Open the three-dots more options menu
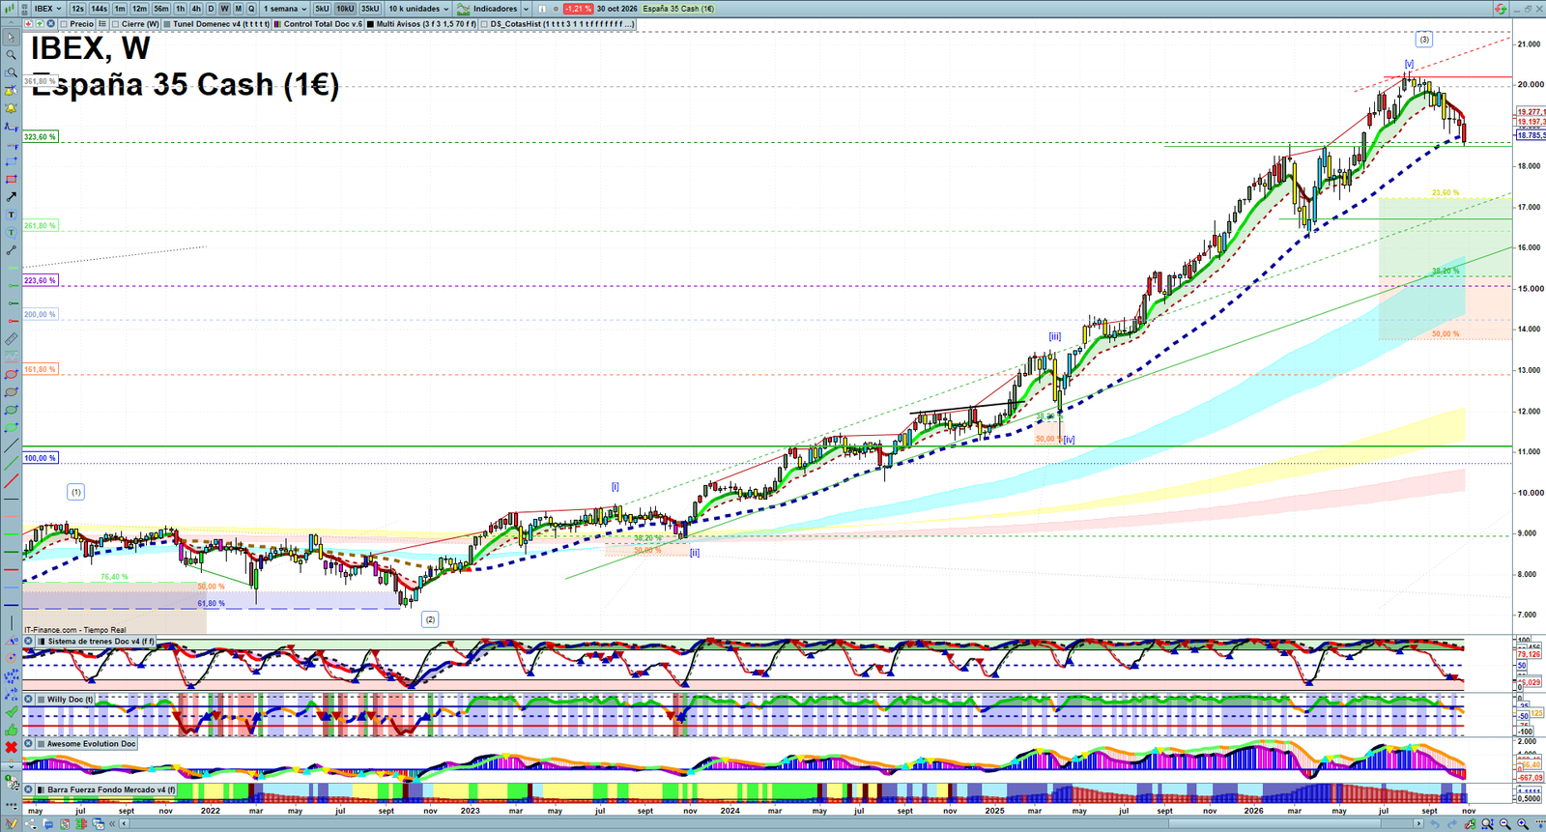This screenshot has width=1546, height=832. [11, 804]
